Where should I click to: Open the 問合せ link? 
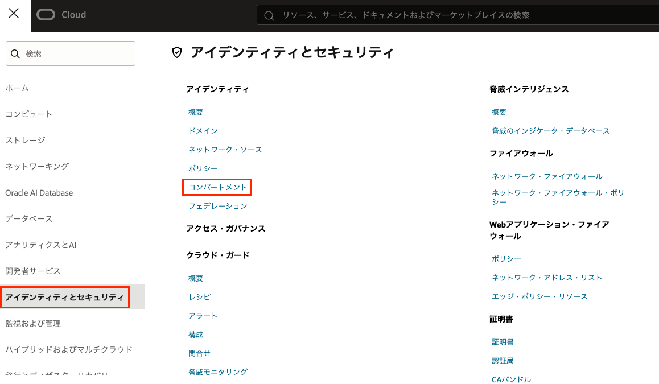pyautogui.click(x=199, y=353)
